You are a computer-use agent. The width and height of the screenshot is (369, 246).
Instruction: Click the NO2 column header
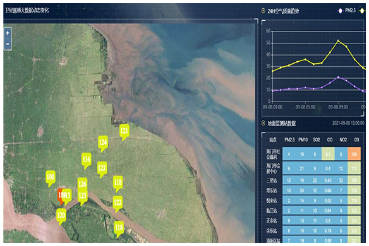click(343, 140)
